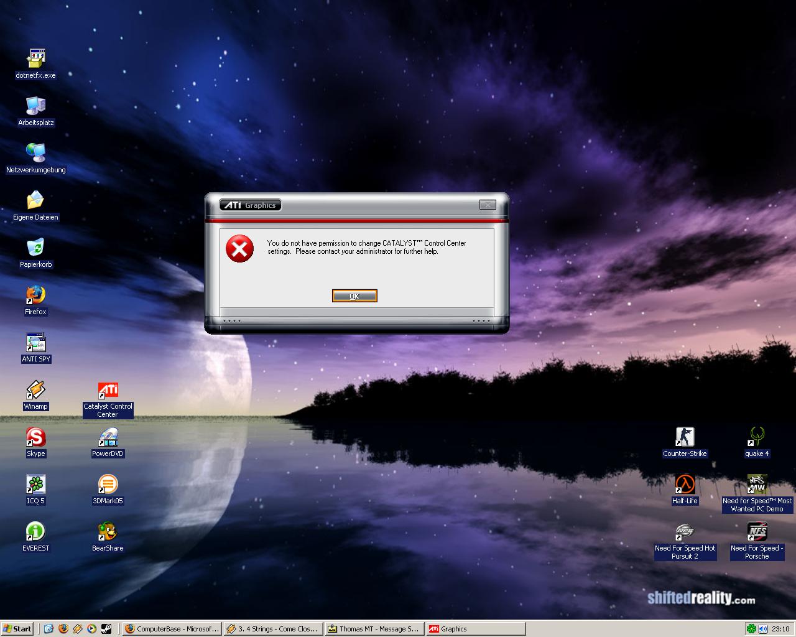This screenshot has width=796, height=637.
Task: Select the Firefox desktop shortcut
Action: click(x=36, y=300)
